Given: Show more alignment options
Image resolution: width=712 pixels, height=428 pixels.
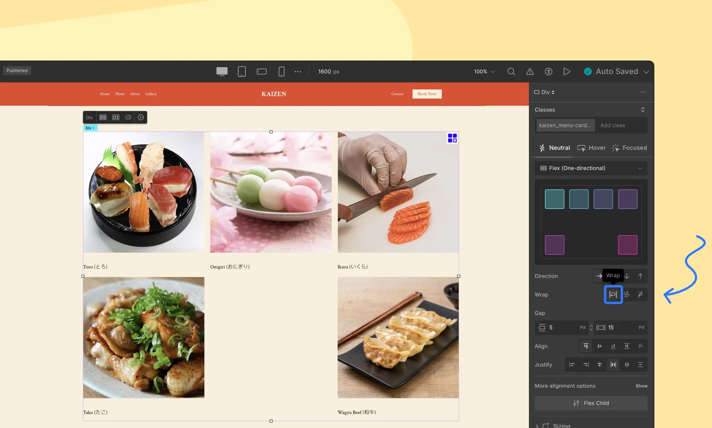Looking at the screenshot, I should coord(641,386).
